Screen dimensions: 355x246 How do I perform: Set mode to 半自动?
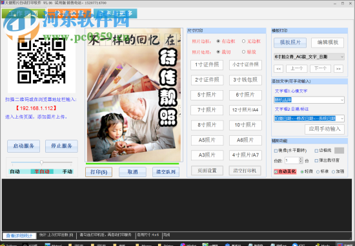[42, 172]
